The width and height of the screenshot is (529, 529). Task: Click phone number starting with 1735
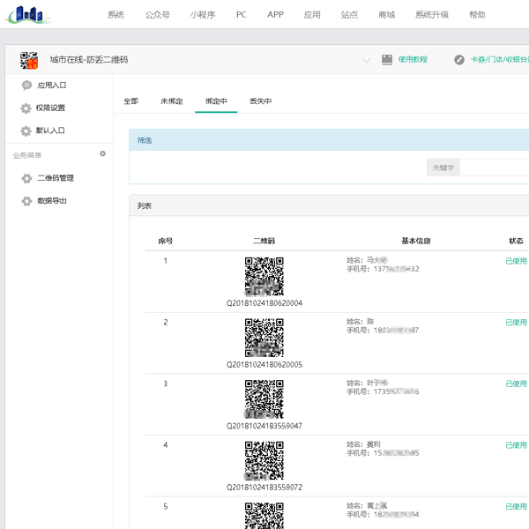[x=396, y=392]
